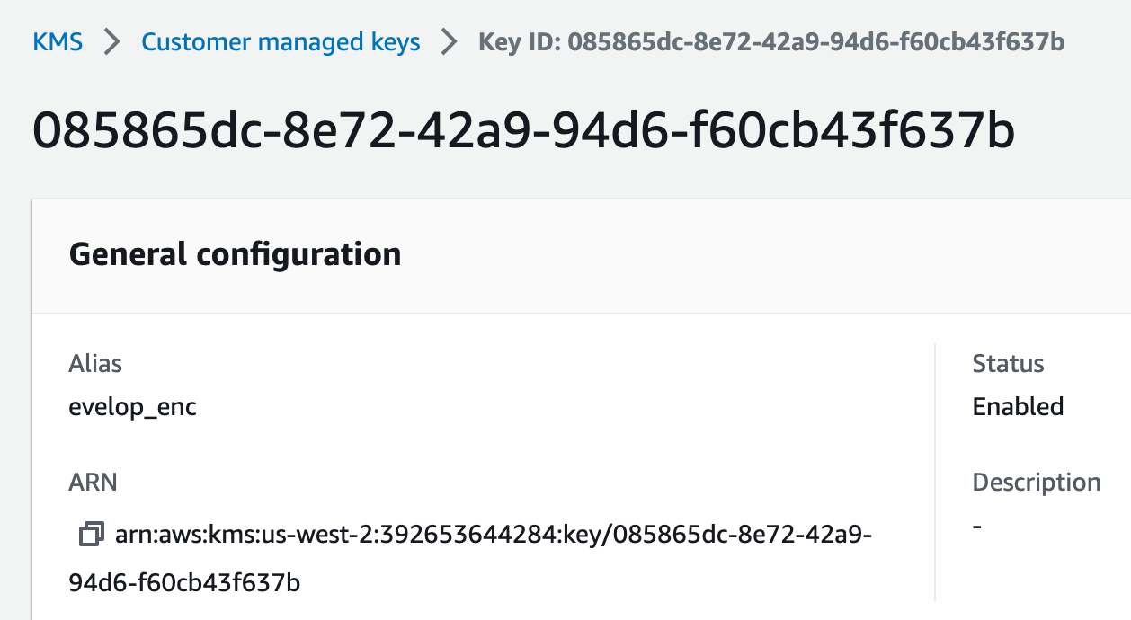This screenshot has height=620, width=1131.
Task: Click the vertical divider beside Status column
Action: tap(935, 472)
